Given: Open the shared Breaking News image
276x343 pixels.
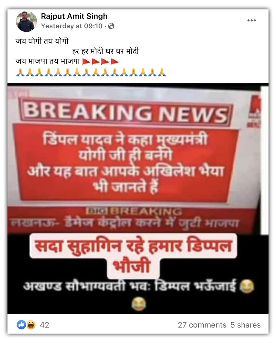Looking at the screenshot, I should 138,198.
